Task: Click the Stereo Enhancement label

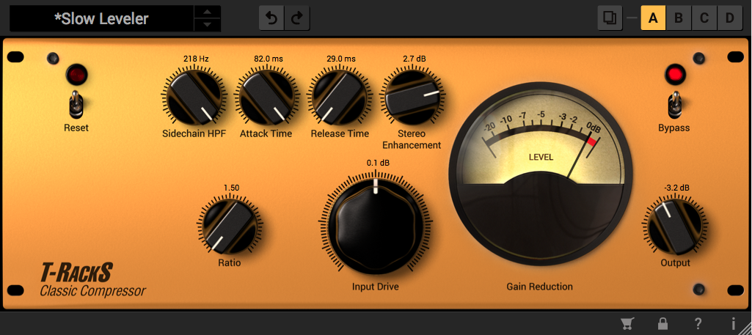Action: click(413, 139)
